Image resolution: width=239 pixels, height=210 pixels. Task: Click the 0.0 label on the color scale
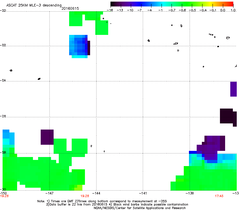(x=223, y=10)
